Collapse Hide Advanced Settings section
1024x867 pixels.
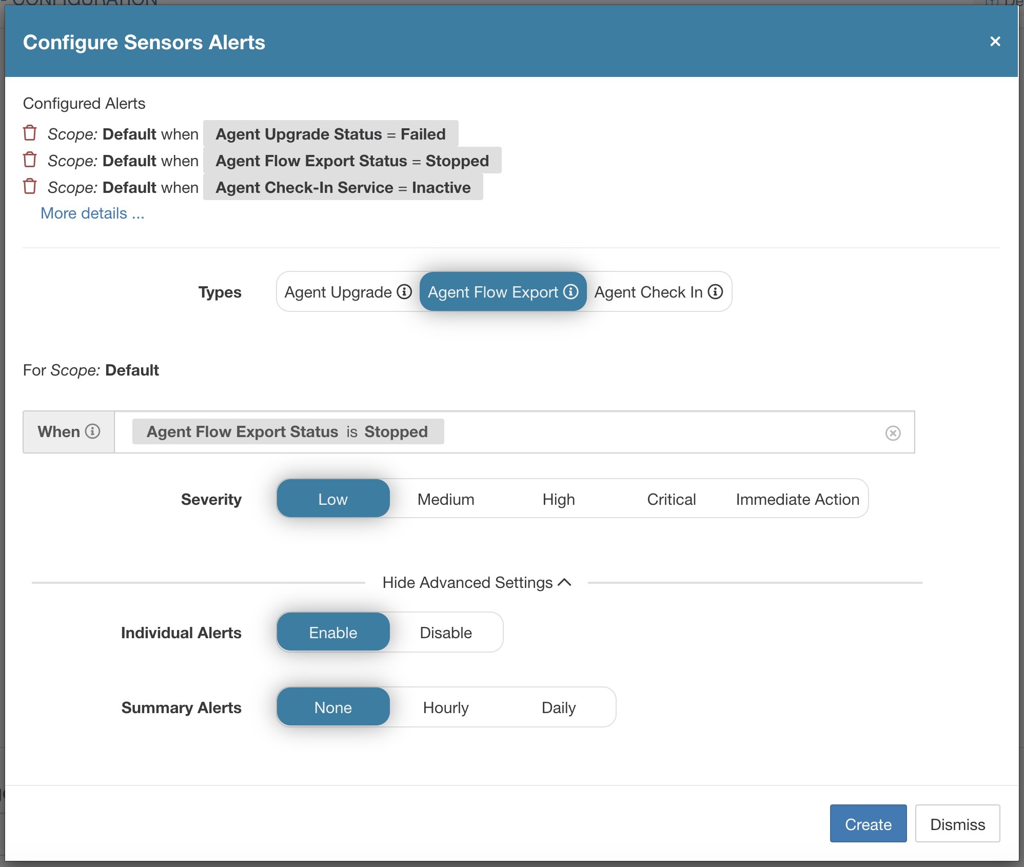477,582
